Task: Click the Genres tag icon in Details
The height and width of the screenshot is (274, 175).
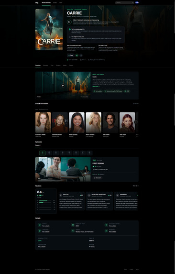Action: (73, 231)
